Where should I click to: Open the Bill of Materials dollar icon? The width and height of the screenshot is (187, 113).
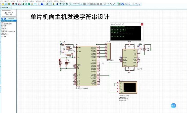[32, 4]
